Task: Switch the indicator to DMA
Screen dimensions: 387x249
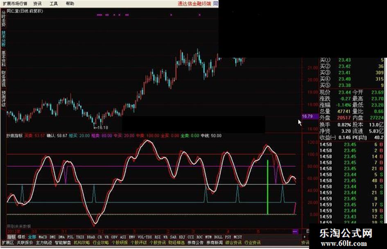Action: tap(61, 237)
